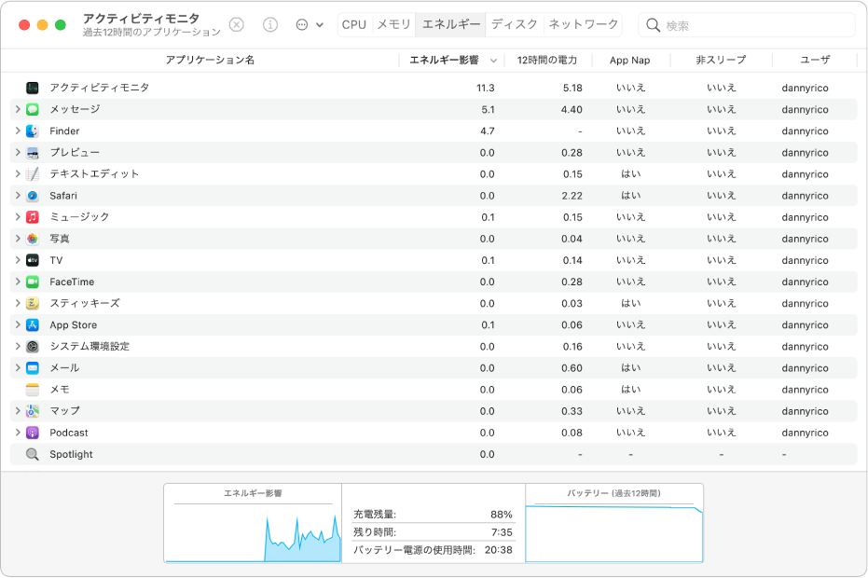
Task: Open the process info (i) toolbar icon
Action: point(270,25)
